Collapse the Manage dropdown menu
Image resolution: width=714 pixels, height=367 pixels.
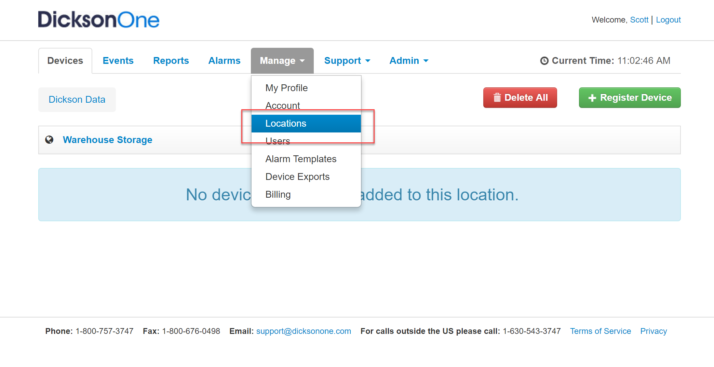click(282, 61)
